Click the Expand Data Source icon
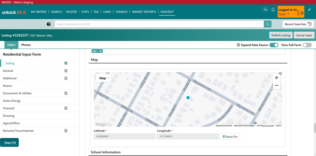The image size is (316, 156). [x=238, y=45]
